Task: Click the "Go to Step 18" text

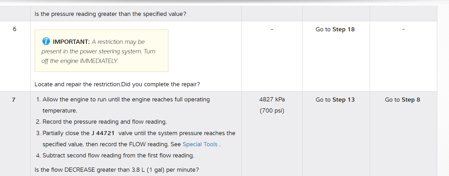Action: 335,29
